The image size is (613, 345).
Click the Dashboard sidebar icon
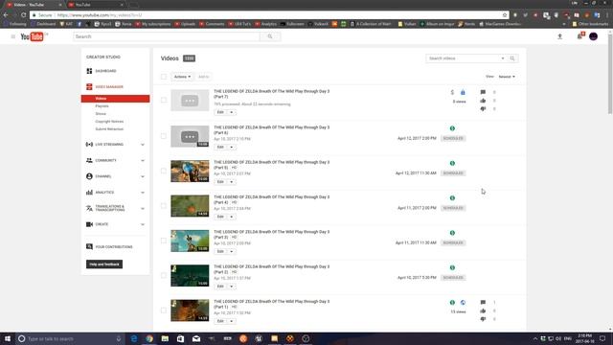(x=89, y=71)
